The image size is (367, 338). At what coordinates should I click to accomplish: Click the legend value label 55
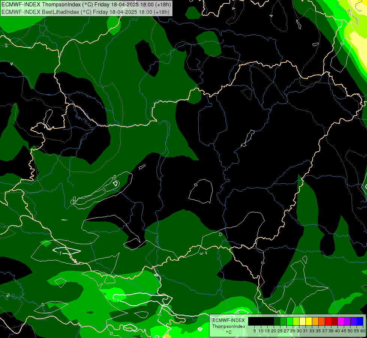[357, 331]
